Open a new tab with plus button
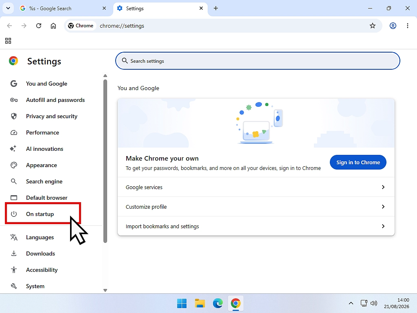The width and height of the screenshot is (417, 313). (216, 8)
